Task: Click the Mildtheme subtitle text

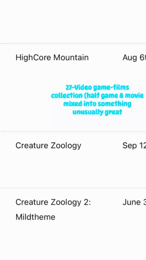Action: [35, 217]
